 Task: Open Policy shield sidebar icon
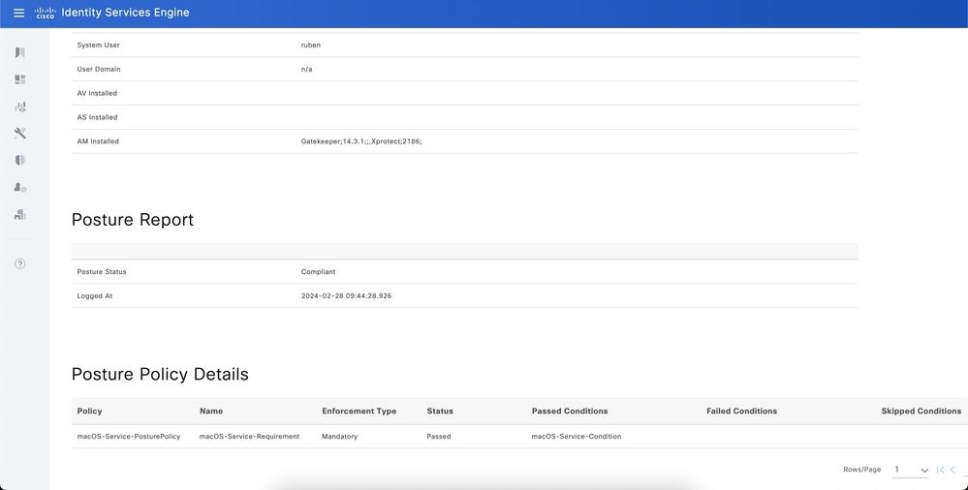pos(19,161)
